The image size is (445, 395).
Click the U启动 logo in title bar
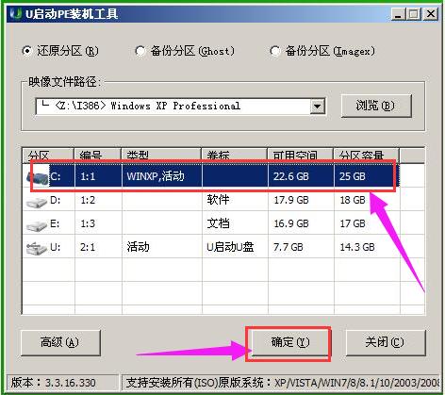[x=16, y=14]
